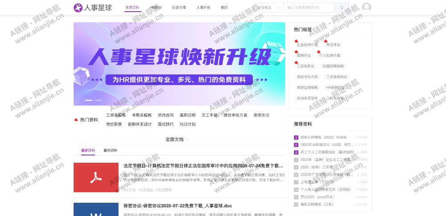Open 绩效考核方案 in hot resources
The width and height of the screenshot is (446, 216).
click(x=235, y=115)
